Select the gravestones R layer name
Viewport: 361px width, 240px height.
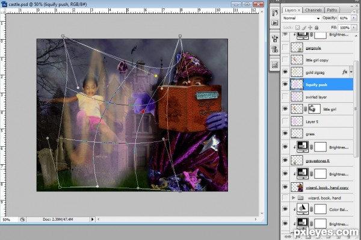tap(318, 161)
